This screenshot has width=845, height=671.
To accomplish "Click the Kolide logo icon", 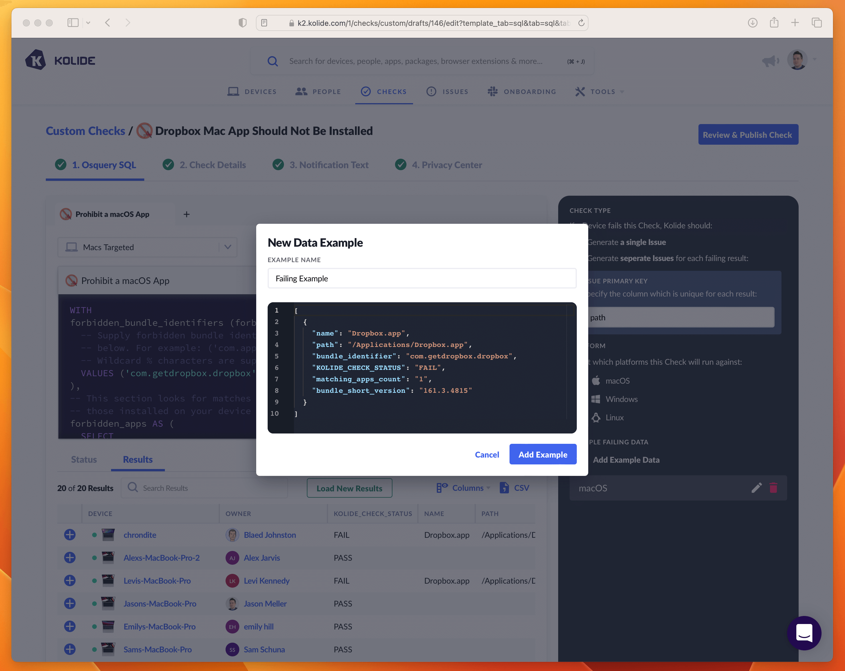I will pyautogui.click(x=36, y=60).
